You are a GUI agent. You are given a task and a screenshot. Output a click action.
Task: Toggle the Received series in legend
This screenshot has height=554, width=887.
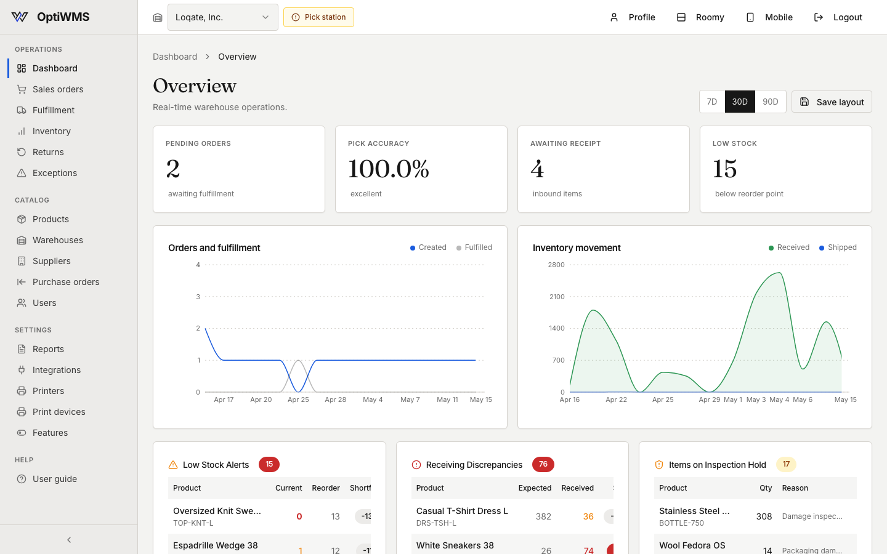(x=789, y=247)
